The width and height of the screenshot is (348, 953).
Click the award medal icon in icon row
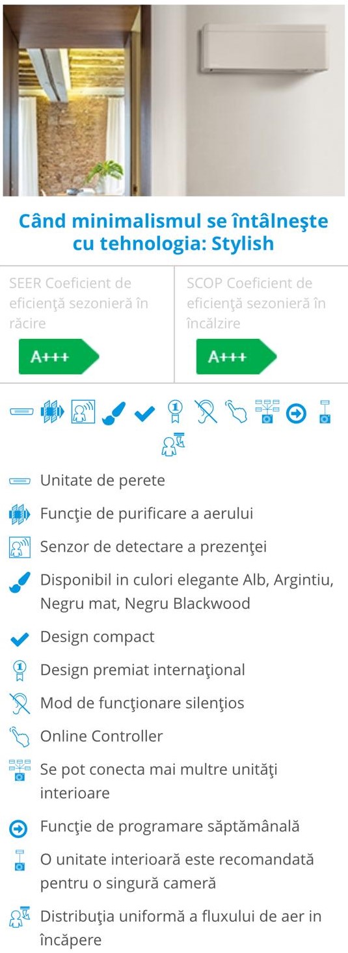click(176, 412)
